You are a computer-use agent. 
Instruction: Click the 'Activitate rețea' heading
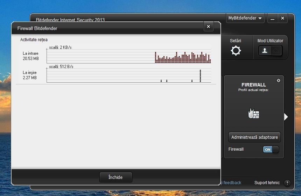[34, 39]
